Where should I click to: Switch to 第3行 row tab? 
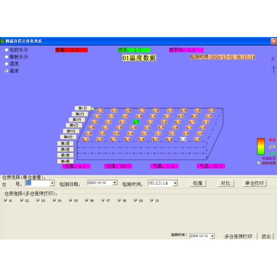tap(77, 119)
